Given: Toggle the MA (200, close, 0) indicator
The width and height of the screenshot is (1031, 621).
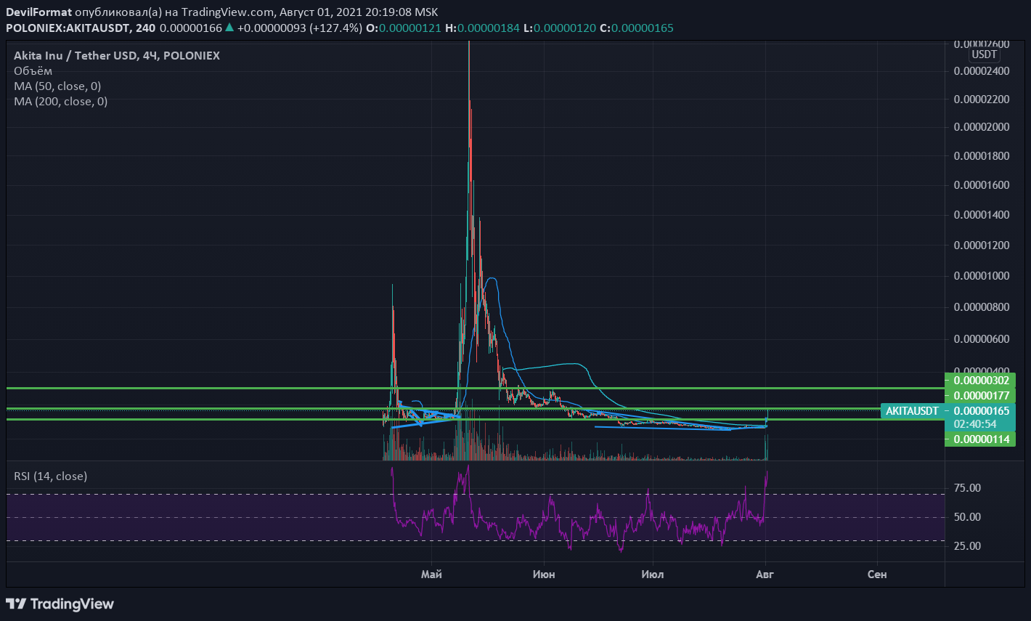Looking at the screenshot, I should point(60,102).
